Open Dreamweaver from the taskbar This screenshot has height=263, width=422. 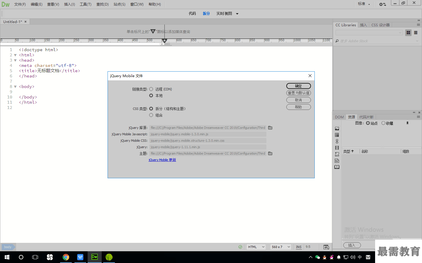pos(95,257)
